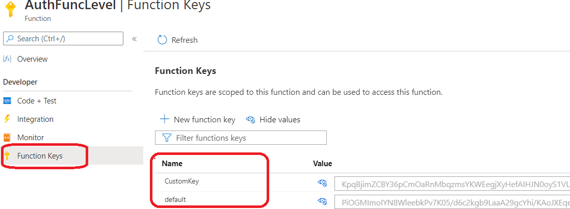
Task: Click the Refresh circular arrow icon
Action: [162, 40]
